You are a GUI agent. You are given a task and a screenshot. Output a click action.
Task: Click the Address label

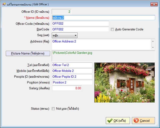pyautogui.click(x=39, y=42)
